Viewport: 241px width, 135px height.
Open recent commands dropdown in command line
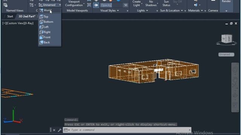[x=69, y=130]
